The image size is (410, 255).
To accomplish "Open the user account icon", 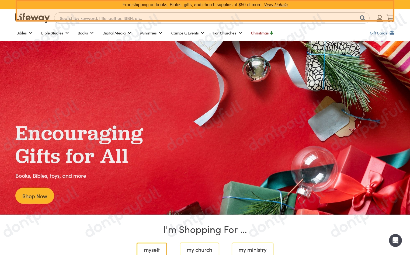I will tap(380, 18).
